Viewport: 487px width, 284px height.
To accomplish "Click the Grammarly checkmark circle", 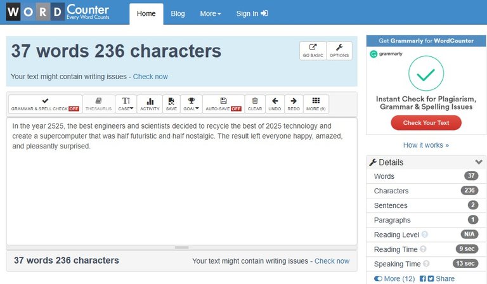I will (426, 74).
